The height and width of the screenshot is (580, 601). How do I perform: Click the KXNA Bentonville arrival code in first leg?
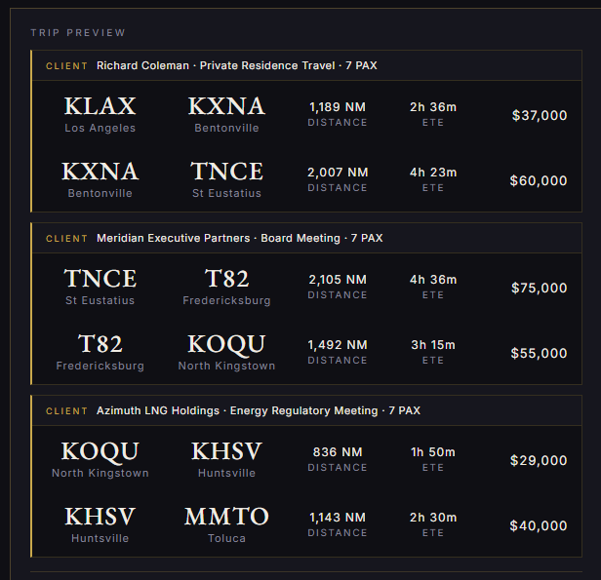[226, 106]
